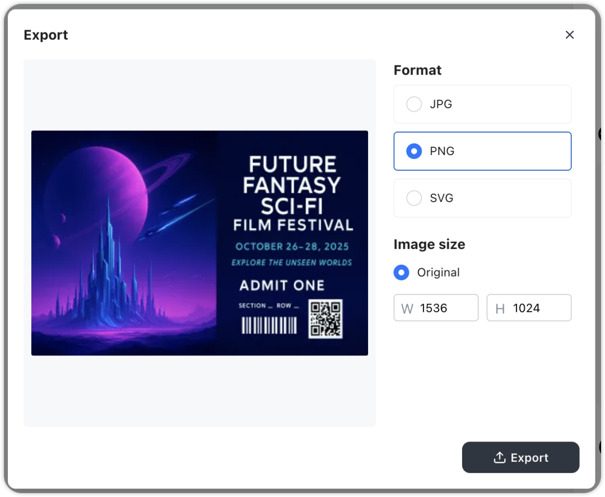The height and width of the screenshot is (497, 605).
Task: Click the film festival ticket preview image
Action: point(199,243)
